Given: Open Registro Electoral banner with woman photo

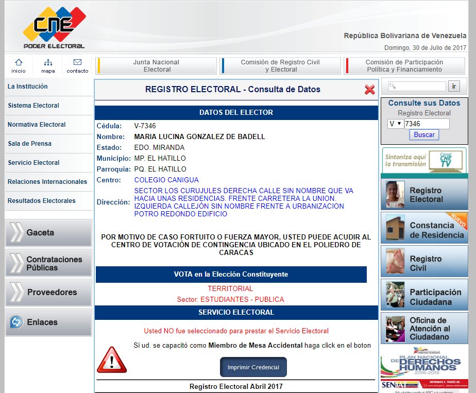Looking at the screenshot, I should click(424, 195).
